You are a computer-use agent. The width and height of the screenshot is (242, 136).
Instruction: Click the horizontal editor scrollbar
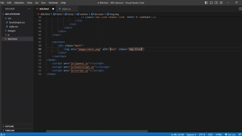coord(97,131)
